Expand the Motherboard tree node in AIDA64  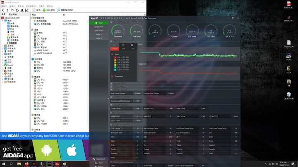pos(2,46)
